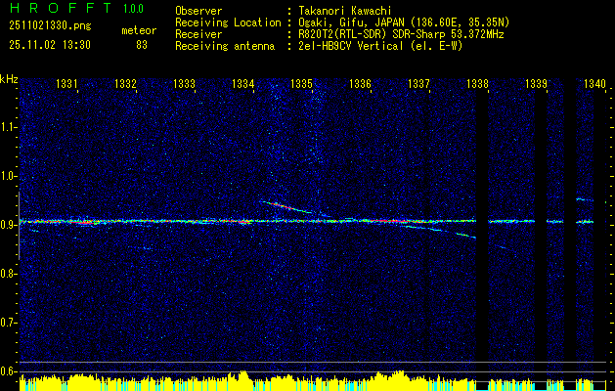Click the location text Ogaki, Gifu, JAPAN
This screenshot has width=615, height=391.
pyautogui.click(x=352, y=22)
